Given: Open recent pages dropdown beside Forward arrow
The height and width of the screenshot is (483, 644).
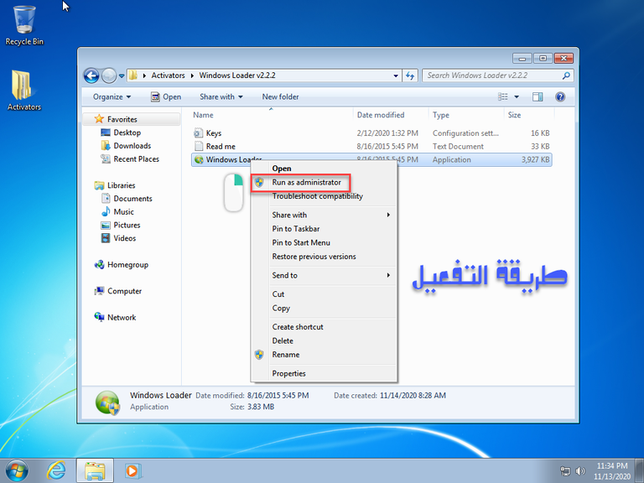Looking at the screenshot, I should click(x=122, y=75).
